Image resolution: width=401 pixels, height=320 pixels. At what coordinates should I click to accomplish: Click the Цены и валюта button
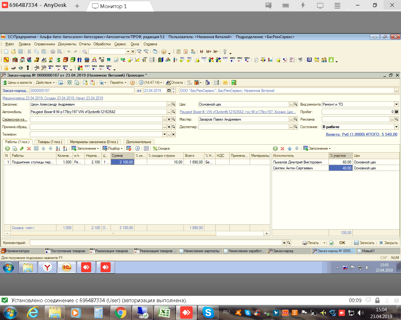(17, 82)
